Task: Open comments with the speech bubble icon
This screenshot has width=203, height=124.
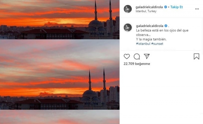Action: click(137, 56)
